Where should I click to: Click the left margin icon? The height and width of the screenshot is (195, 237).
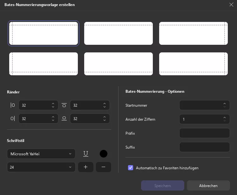click(x=13, y=105)
